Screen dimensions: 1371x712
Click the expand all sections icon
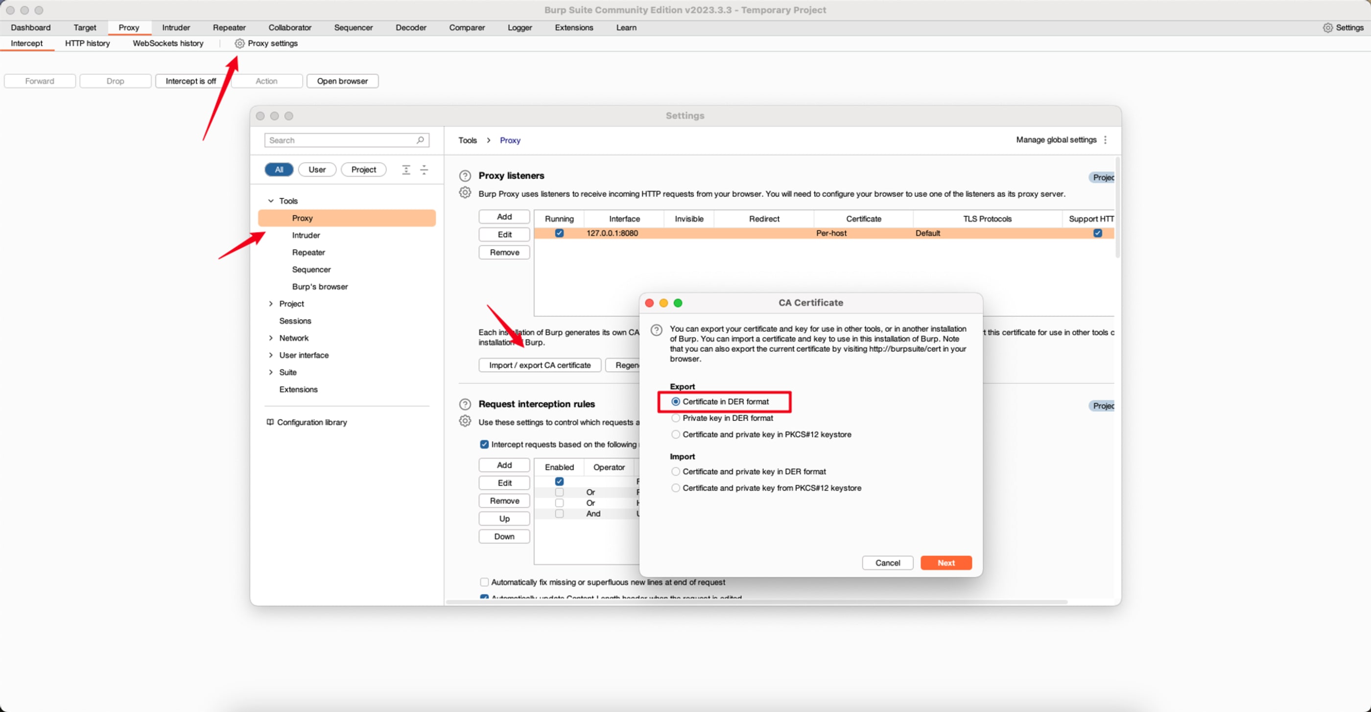pos(406,170)
